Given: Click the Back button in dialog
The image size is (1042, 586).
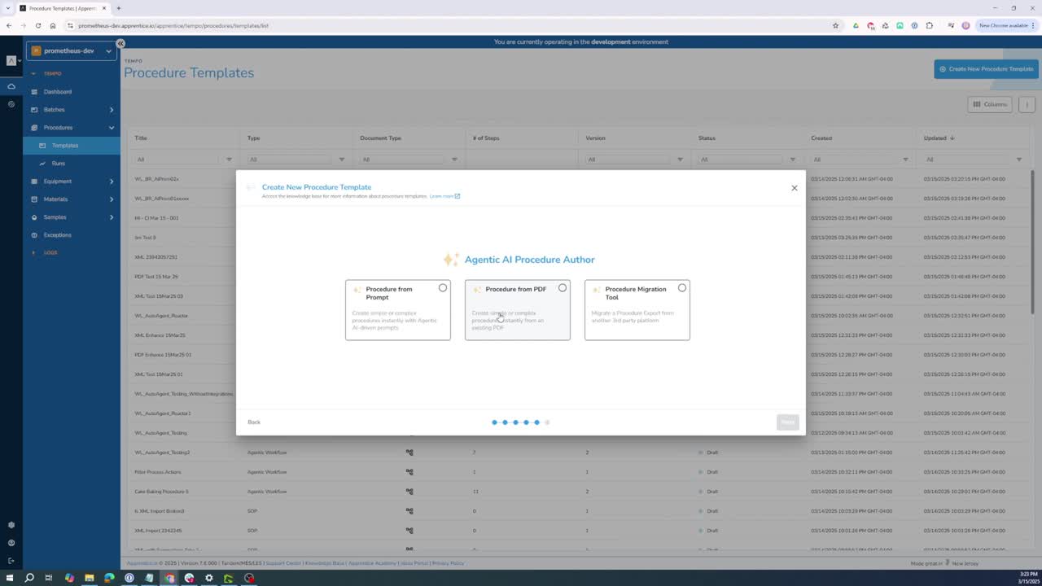Looking at the screenshot, I should coord(254,422).
